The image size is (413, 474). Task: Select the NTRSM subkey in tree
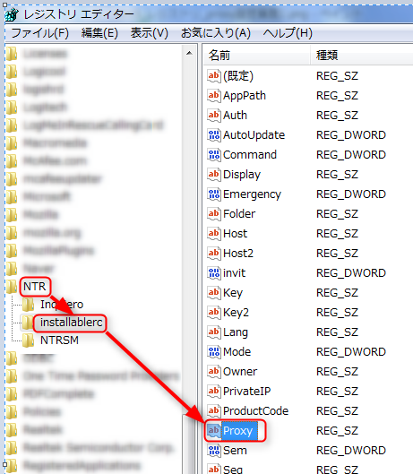(59, 340)
